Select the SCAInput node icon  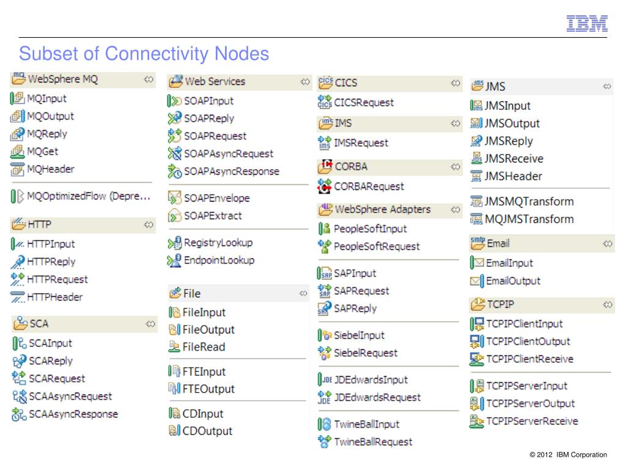[x=19, y=343]
